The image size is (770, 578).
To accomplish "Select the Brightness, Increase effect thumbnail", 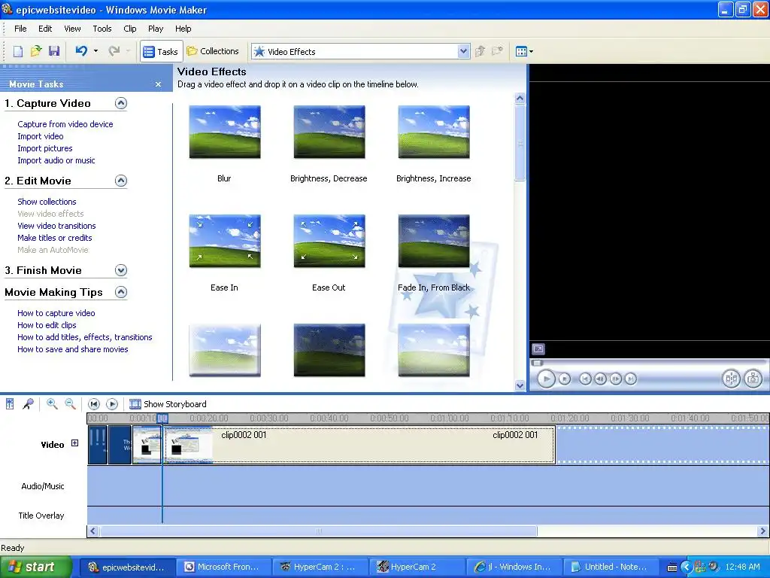I will tap(434, 132).
